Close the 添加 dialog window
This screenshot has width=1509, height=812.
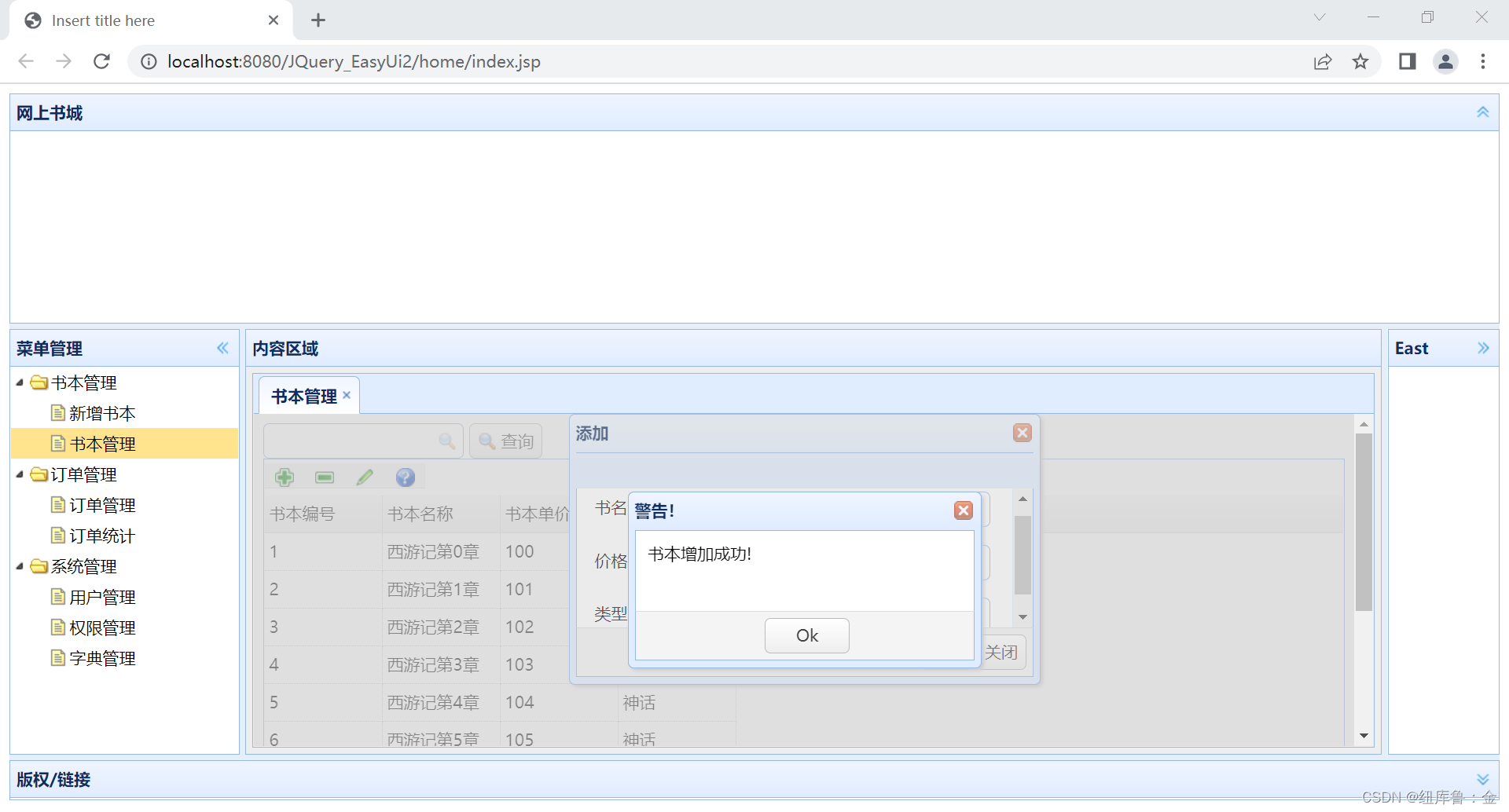pyautogui.click(x=1022, y=433)
